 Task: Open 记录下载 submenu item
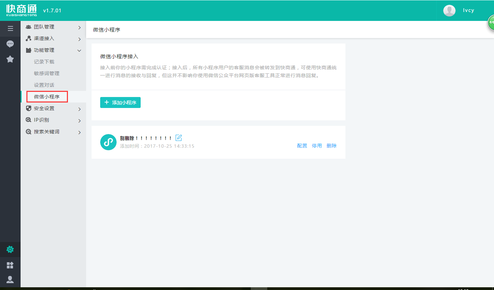pos(44,62)
